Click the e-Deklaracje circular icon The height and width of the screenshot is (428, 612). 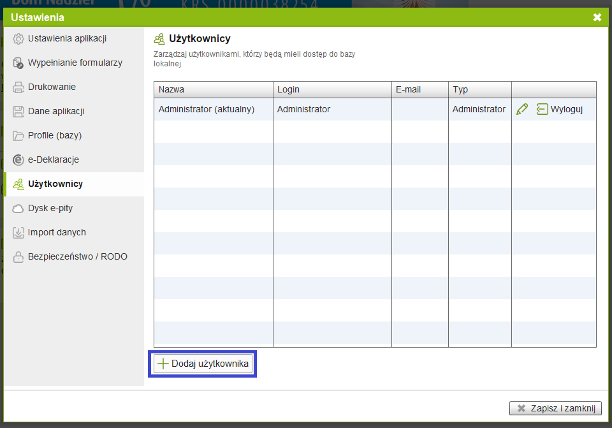pos(18,160)
